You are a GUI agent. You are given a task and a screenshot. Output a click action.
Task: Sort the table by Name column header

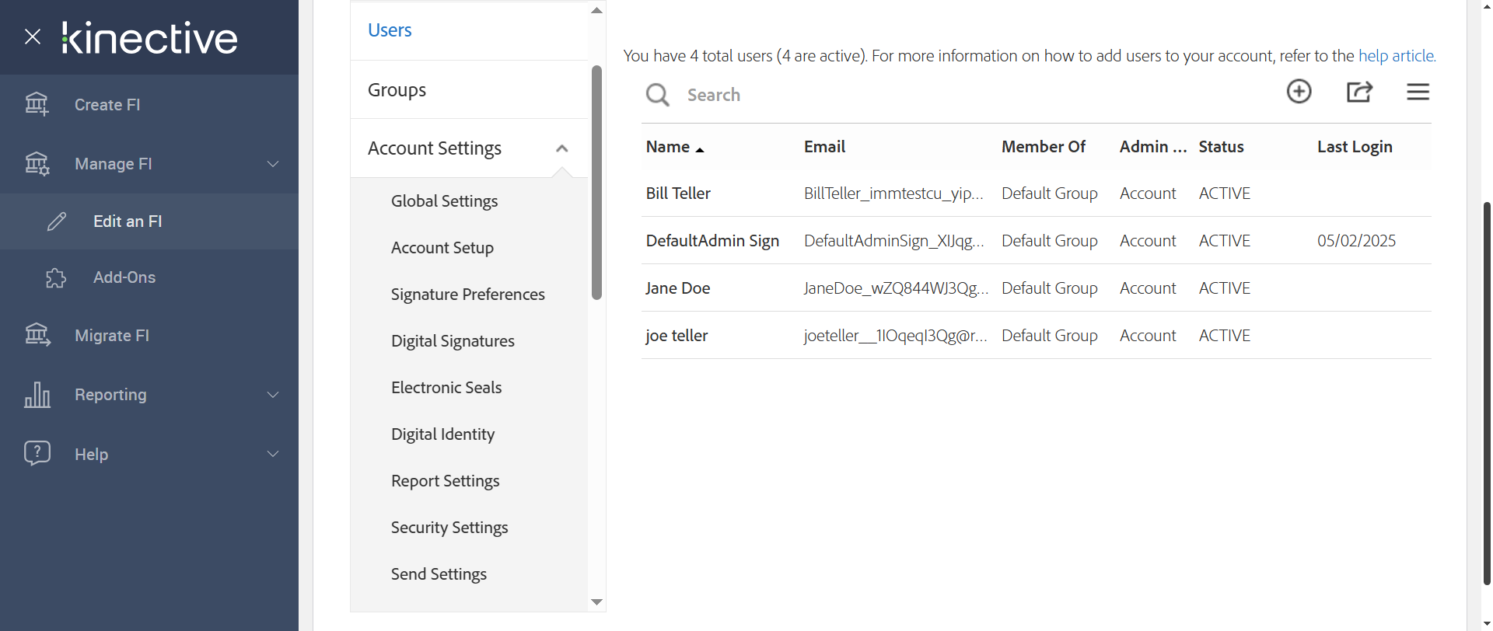pyautogui.click(x=668, y=147)
